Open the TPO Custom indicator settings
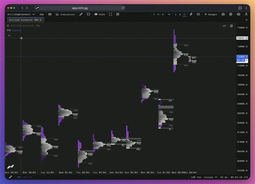The width and height of the screenshot is (255, 184). pos(14,30)
